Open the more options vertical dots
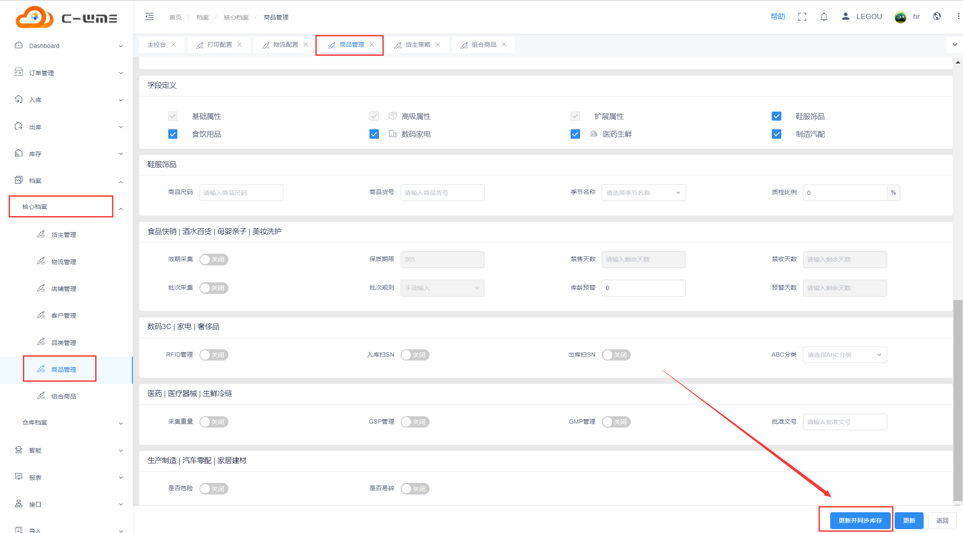Viewport: 963px width, 533px height. coord(958,16)
